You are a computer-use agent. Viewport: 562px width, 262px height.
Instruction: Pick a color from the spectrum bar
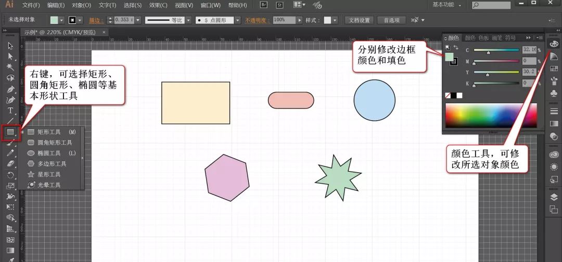[x=491, y=115]
